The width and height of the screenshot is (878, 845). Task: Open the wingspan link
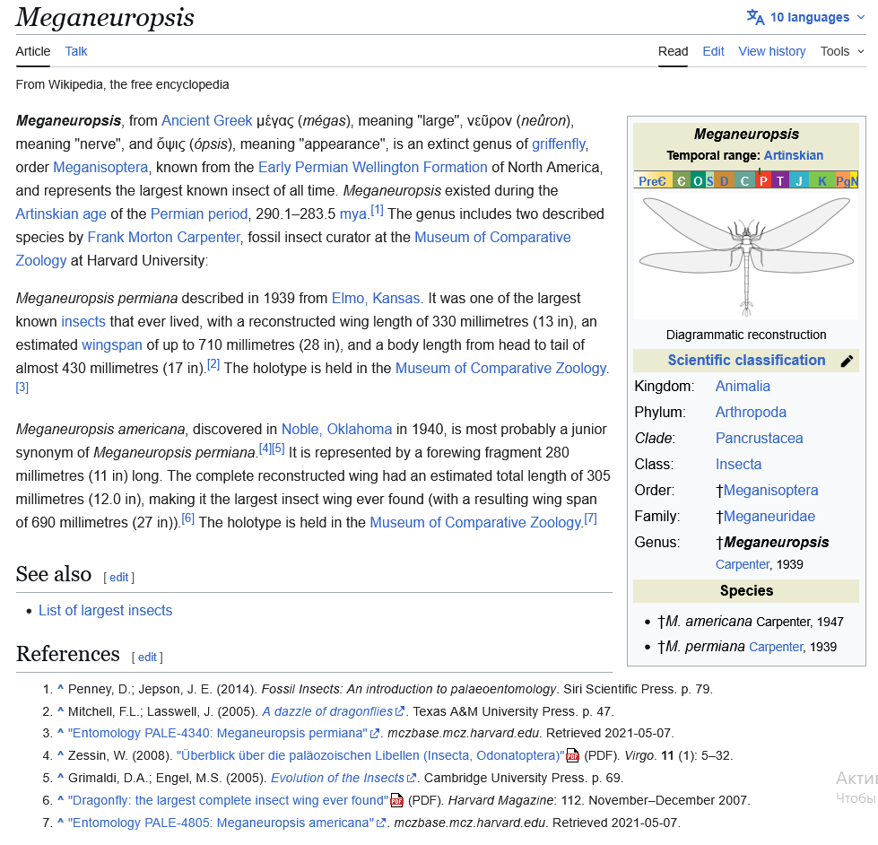(x=112, y=345)
